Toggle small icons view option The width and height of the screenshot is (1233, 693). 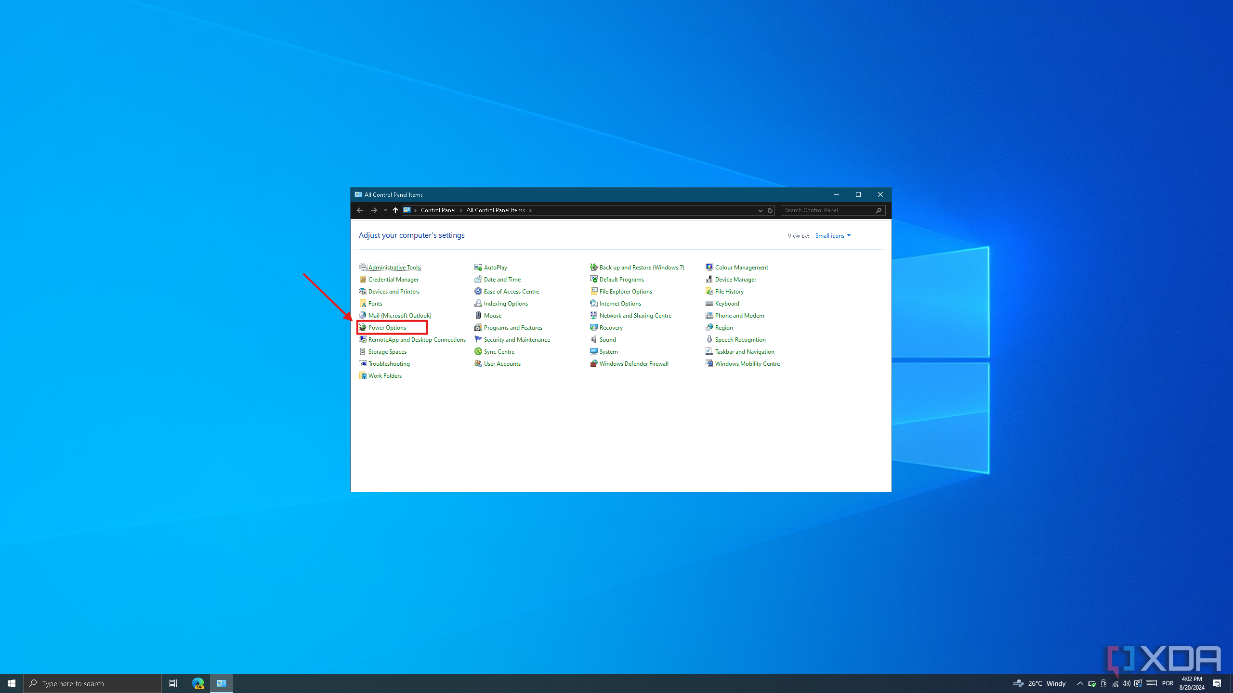point(832,235)
